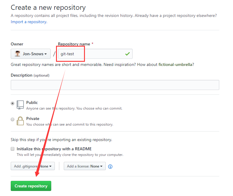Click the bold Public label text
Screen dimensions: 233x196
[x=32, y=102]
